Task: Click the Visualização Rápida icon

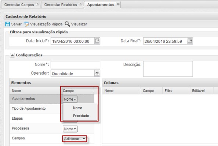Action: pyautogui.click(x=26, y=24)
